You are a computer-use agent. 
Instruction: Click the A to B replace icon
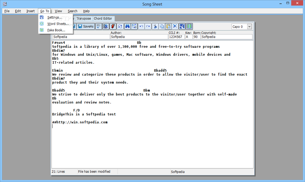134,27
